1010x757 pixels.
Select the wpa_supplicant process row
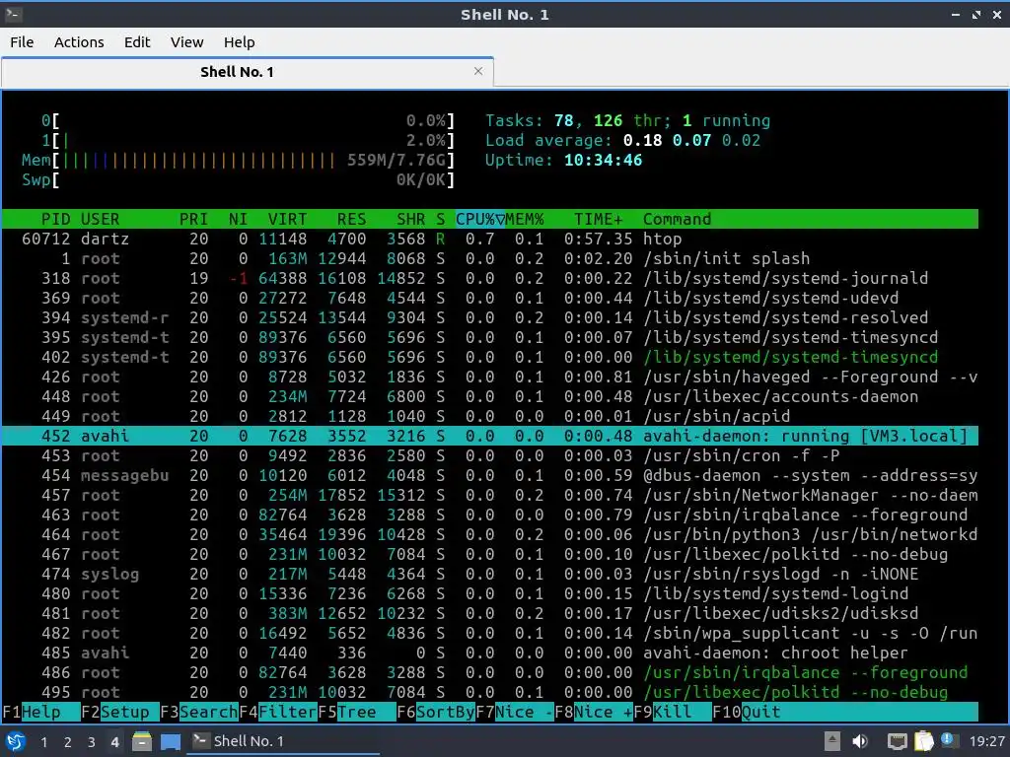tap(489, 633)
